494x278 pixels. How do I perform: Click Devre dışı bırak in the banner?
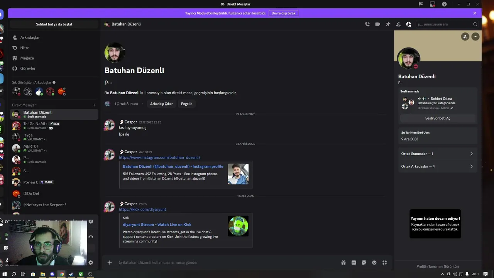click(283, 13)
